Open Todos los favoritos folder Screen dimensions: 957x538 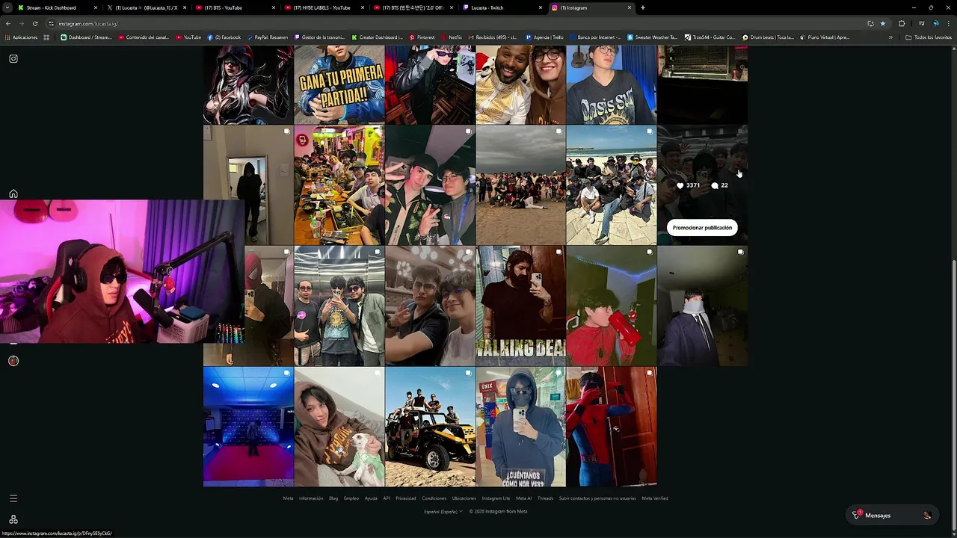pos(929,37)
